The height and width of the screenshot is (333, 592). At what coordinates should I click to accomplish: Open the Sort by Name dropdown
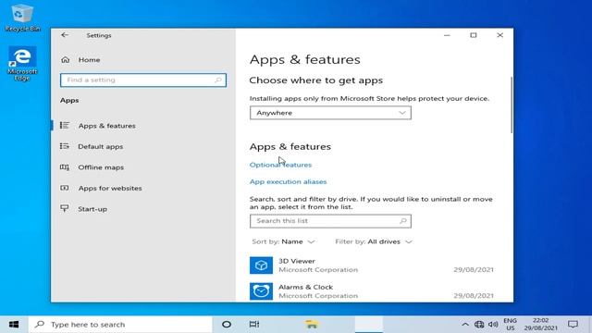pos(283,241)
